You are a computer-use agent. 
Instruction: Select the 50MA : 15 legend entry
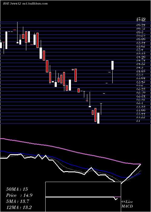17,189
